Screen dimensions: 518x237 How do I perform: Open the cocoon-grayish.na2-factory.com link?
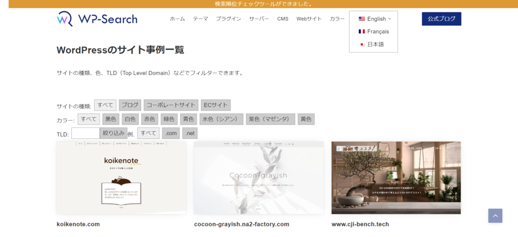click(241, 224)
